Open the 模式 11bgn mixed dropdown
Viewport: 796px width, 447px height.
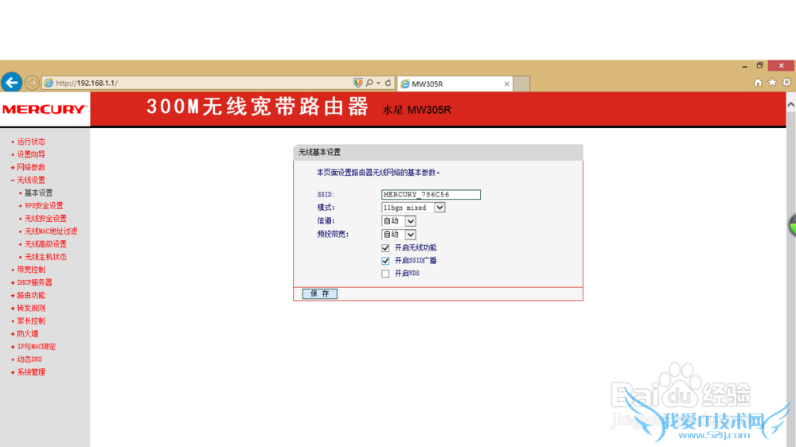(x=413, y=208)
